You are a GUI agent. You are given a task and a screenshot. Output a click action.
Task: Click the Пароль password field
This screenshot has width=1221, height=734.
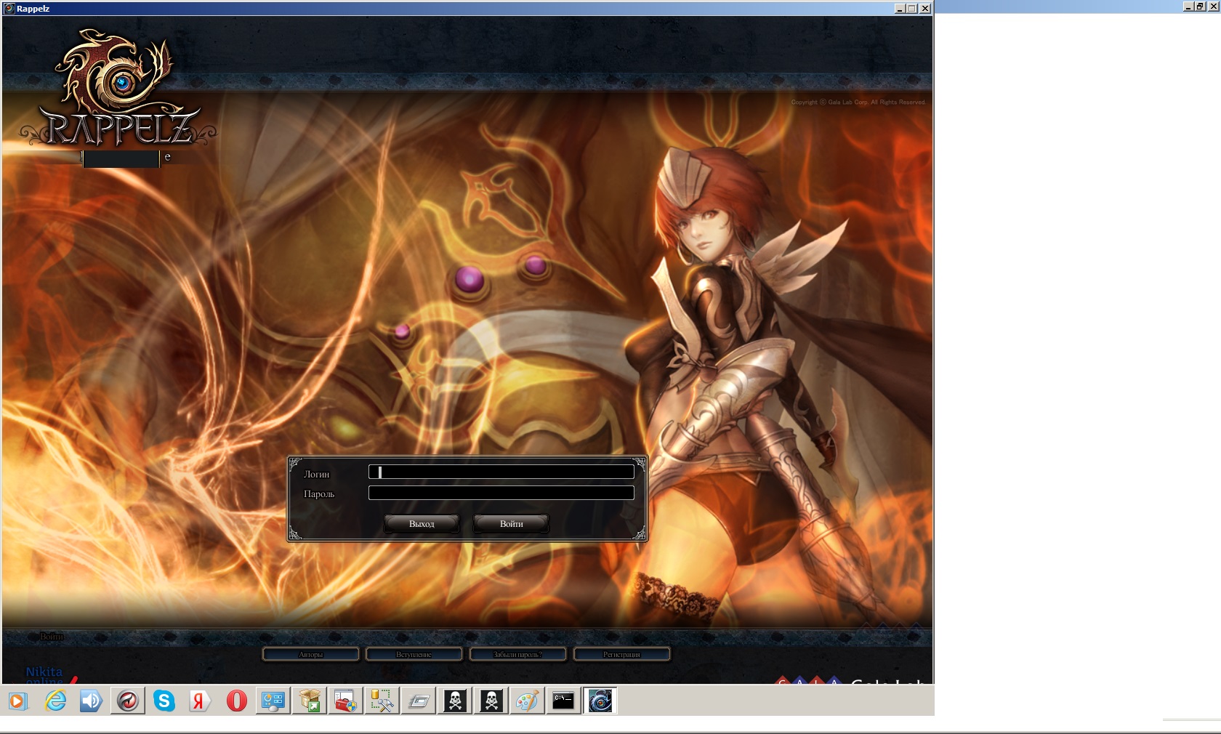click(501, 493)
